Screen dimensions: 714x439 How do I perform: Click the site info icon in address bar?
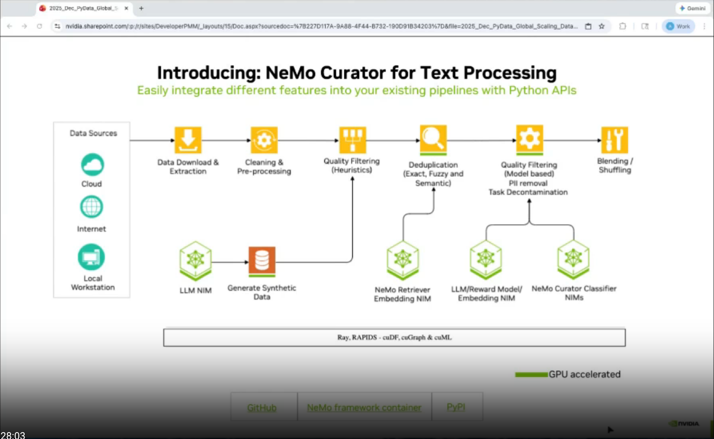pos(58,26)
